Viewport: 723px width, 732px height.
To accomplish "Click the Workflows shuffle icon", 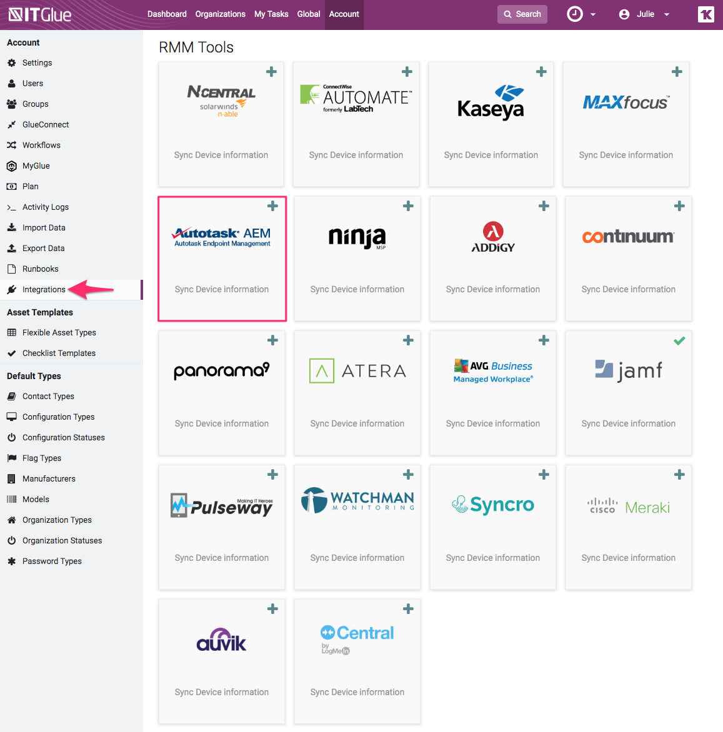I will point(12,145).
